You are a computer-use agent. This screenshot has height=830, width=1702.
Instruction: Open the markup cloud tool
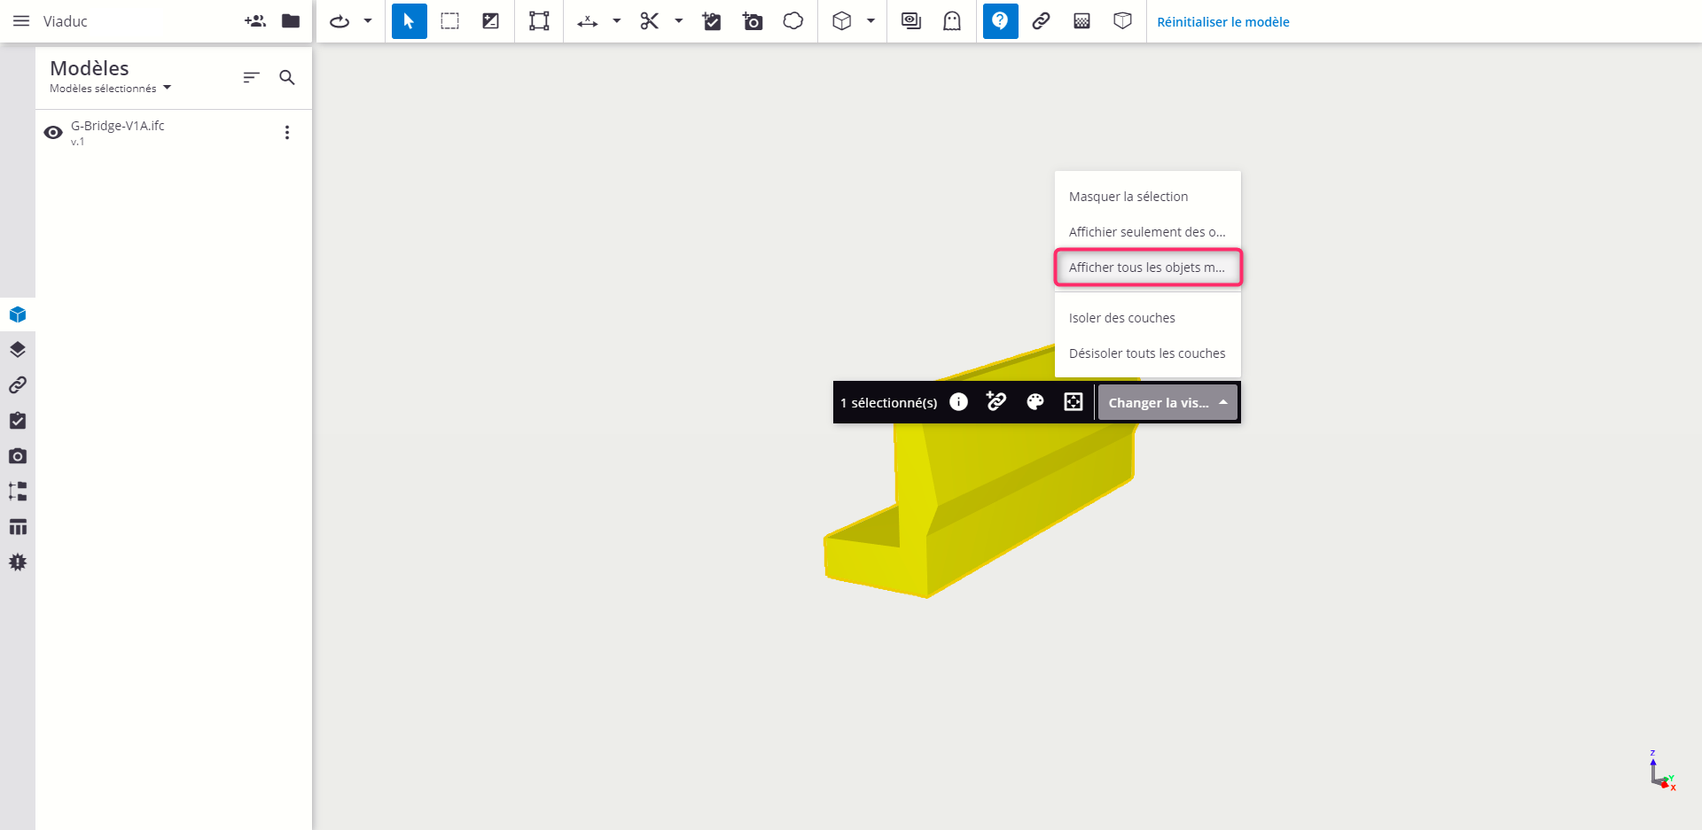792,20
